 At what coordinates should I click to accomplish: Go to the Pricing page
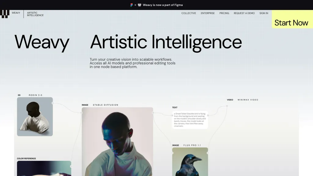tap(224, 13)
